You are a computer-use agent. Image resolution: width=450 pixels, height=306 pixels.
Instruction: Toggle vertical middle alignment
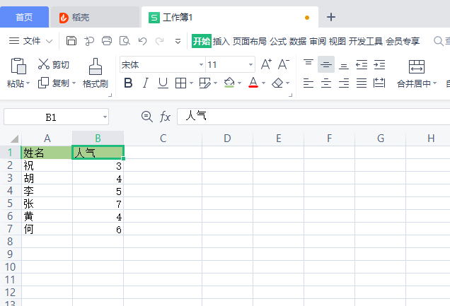(x=326, y=64)
